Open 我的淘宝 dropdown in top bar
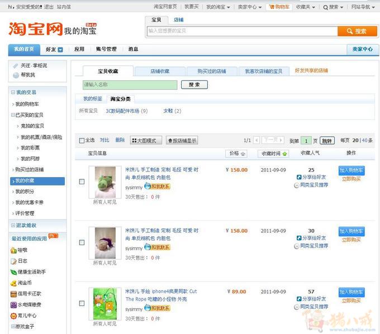380x334 pixels. pyautogui.click(x=218, y=7)
